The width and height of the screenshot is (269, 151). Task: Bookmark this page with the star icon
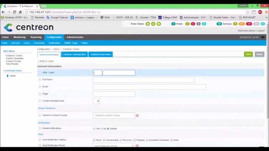pyautogui.click(x=248, y=12)
